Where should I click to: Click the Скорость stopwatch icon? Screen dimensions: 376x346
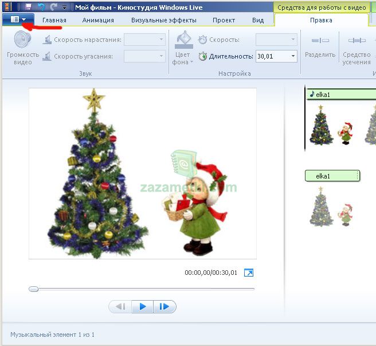coord(202,40)
